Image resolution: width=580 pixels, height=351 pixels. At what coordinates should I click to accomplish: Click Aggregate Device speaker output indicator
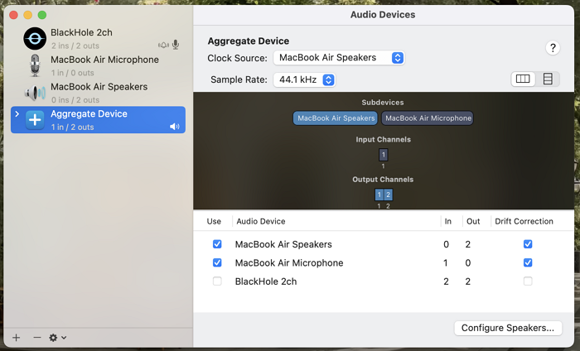pos(175,127)
